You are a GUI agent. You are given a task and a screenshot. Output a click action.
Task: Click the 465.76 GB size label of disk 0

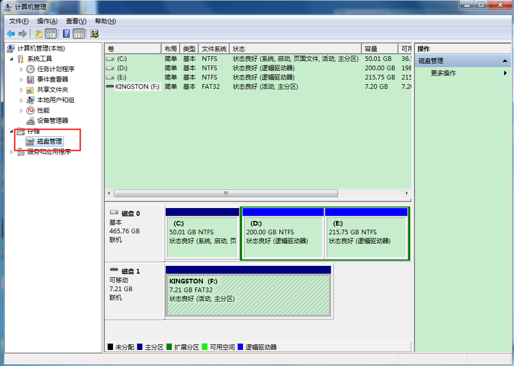tap(124, 231)
